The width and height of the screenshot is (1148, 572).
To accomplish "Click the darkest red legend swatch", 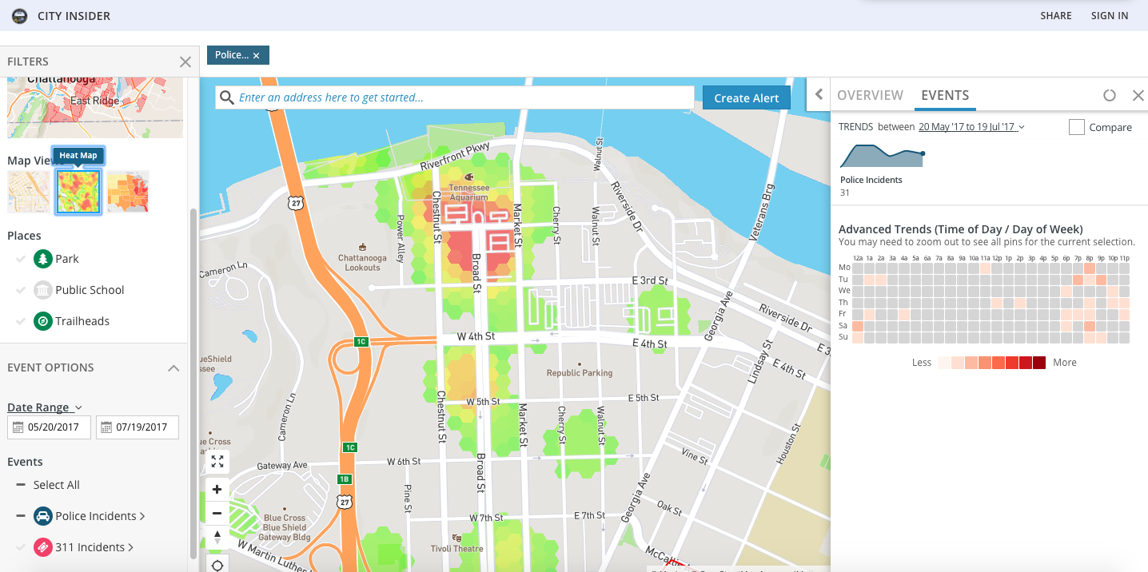I will point(1038,363).
